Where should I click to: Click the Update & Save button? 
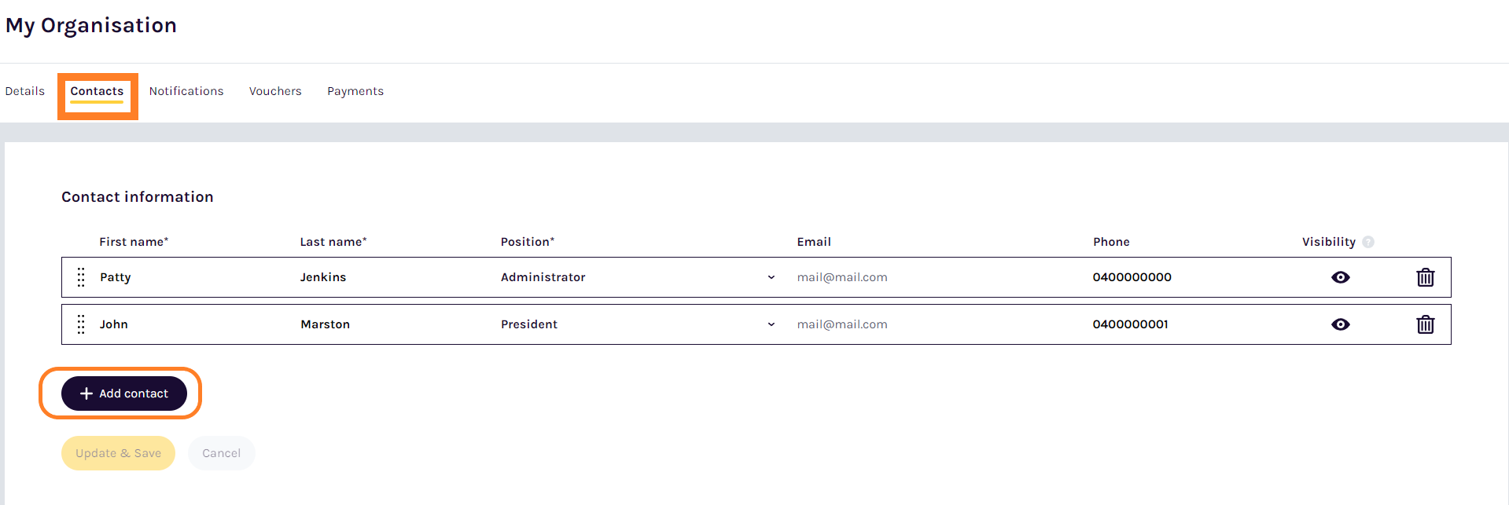pyautogui.click(x=118, y=453)
